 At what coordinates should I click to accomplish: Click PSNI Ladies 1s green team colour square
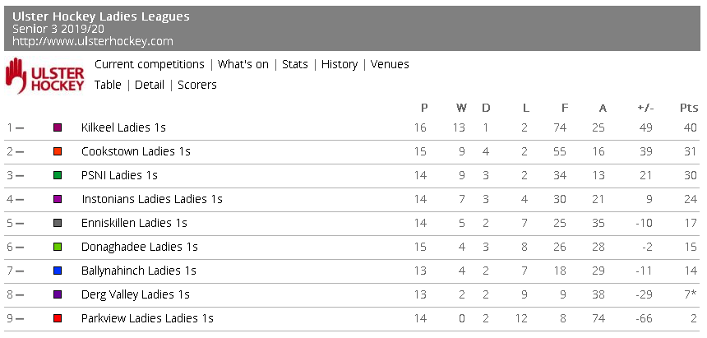click(x=58, y=176)
